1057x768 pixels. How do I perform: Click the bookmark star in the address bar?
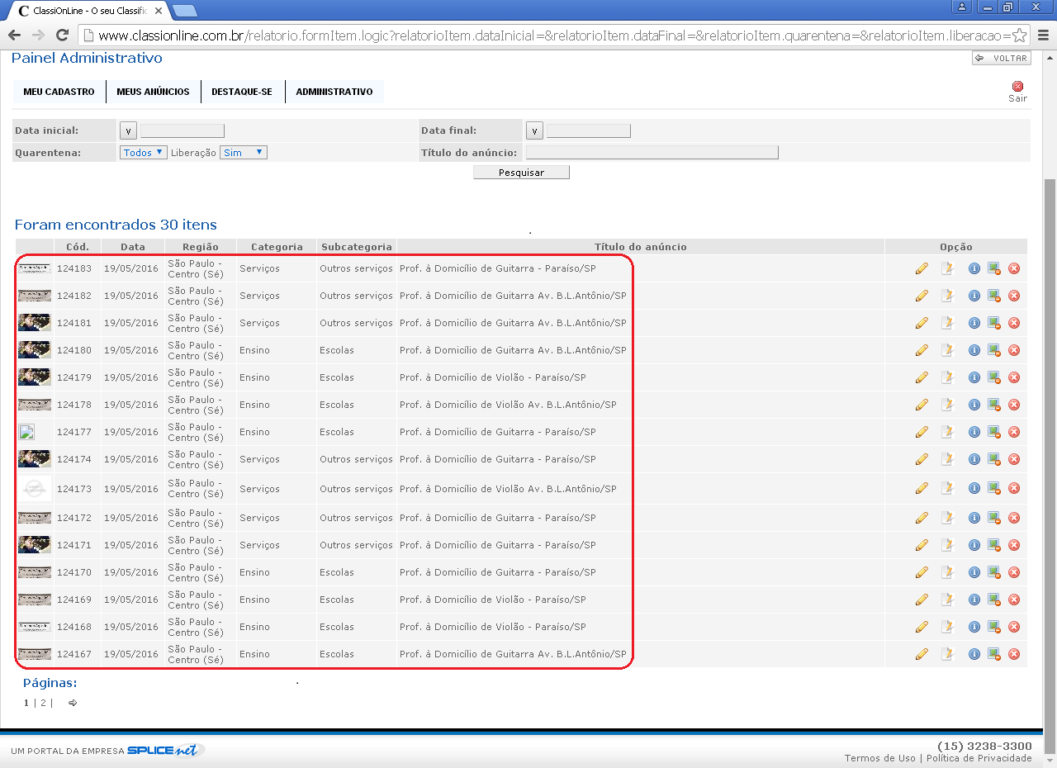point(1019,36)
